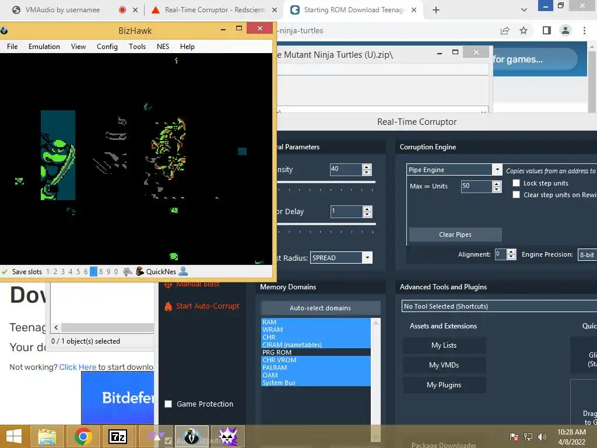Open BizHawk Emulation menu
This screenshot has height=448, width=597.
click(x=44, y=47)
